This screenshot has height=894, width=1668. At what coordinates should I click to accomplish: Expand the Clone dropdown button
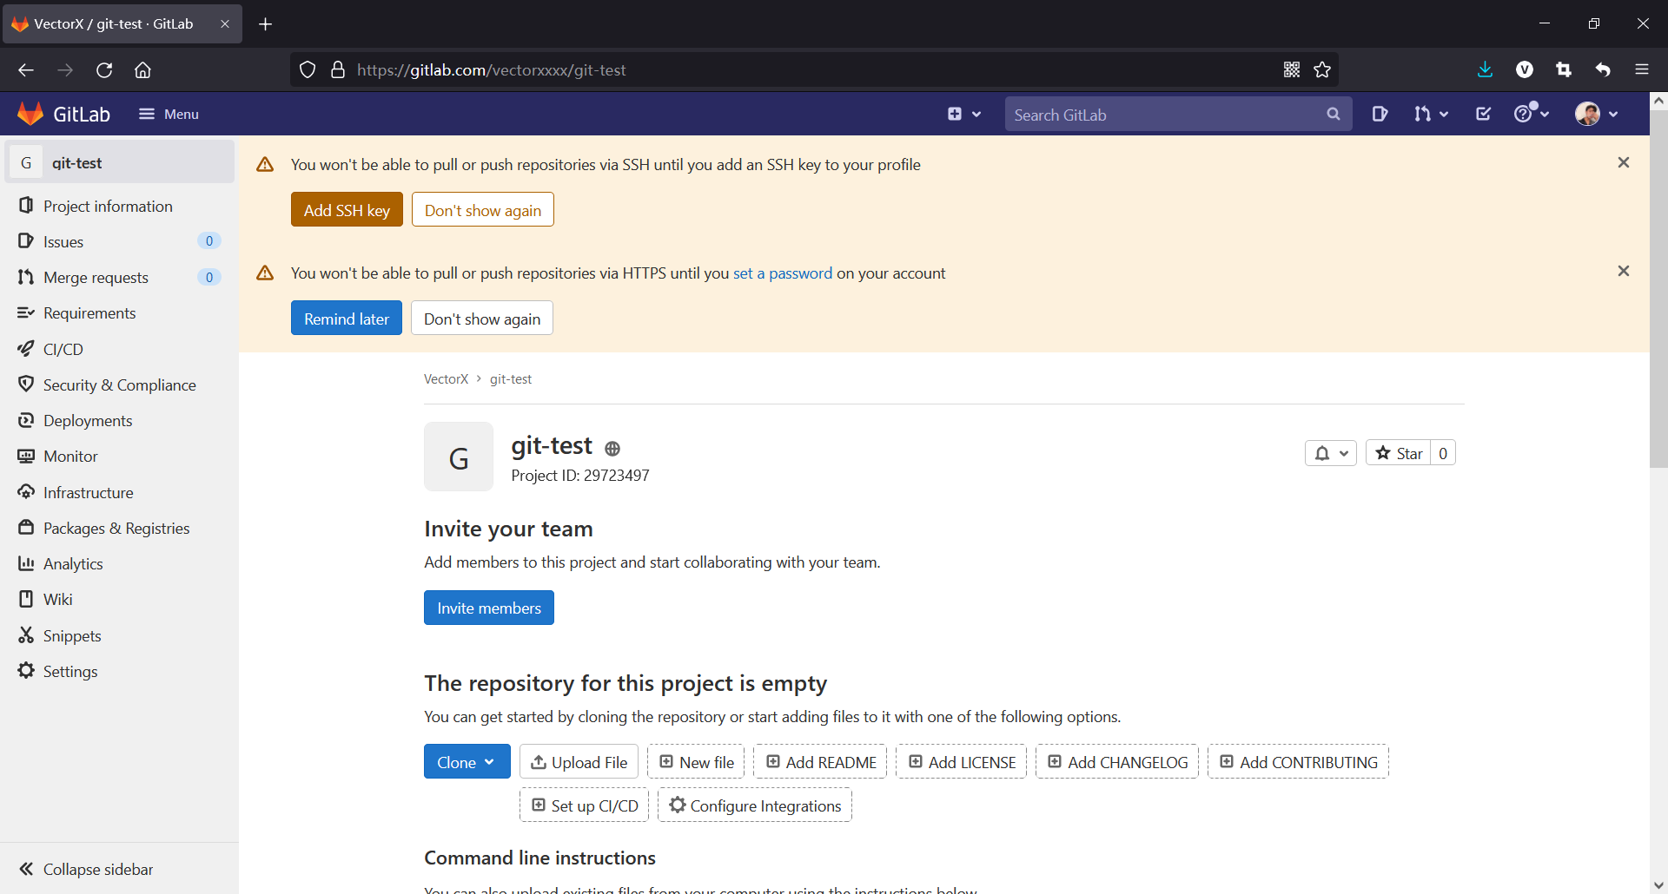tap(467, 762)
